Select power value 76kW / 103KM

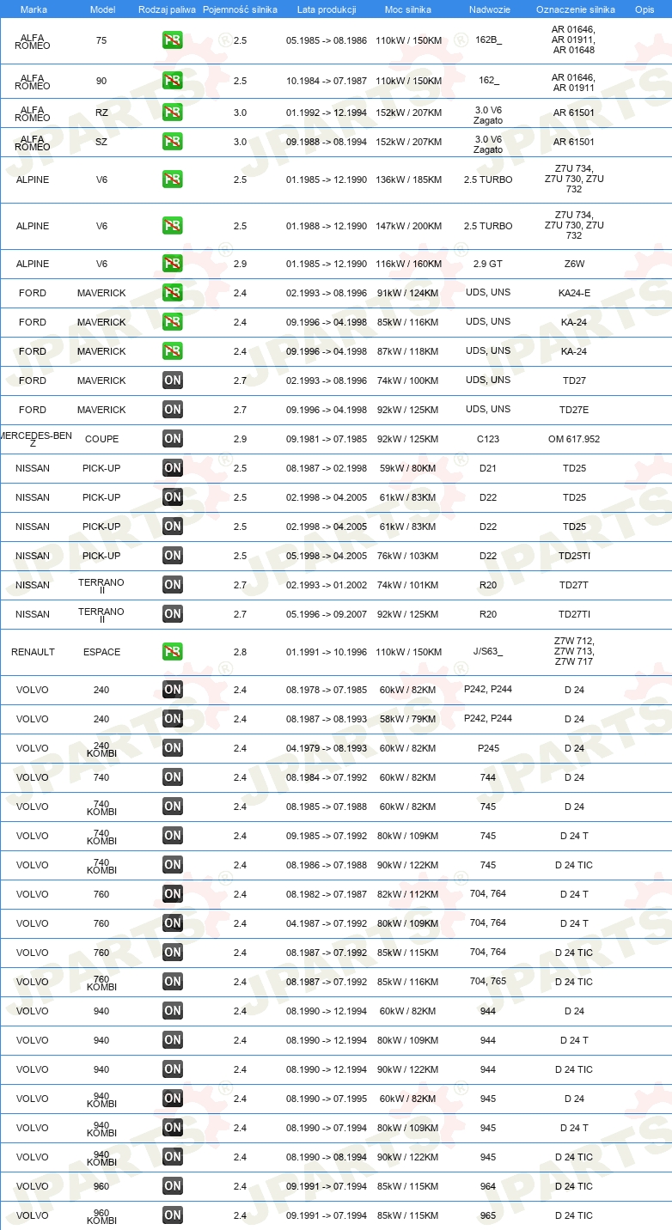click(408, 556)
